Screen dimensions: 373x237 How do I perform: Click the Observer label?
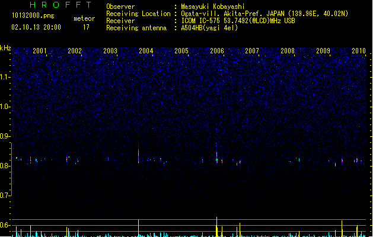[x=120, y=7]
